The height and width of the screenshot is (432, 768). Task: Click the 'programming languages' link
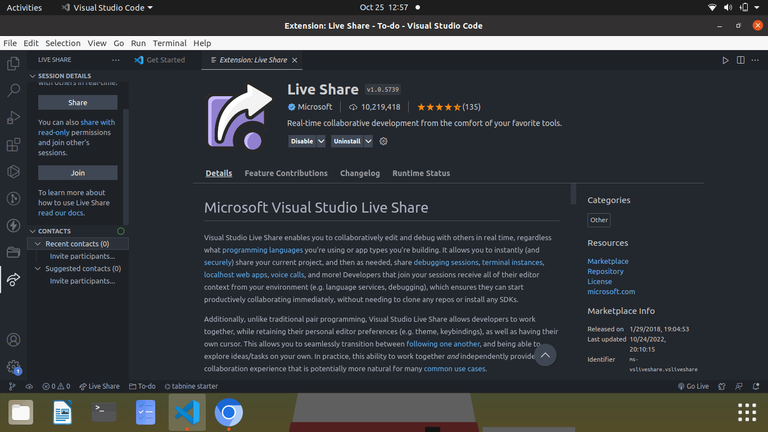point(263,250)
